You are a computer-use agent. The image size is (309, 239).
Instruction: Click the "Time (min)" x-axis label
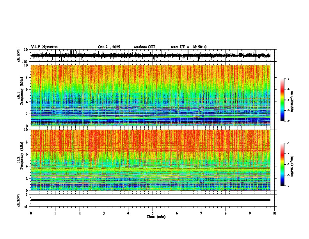[x=156, y=217]
